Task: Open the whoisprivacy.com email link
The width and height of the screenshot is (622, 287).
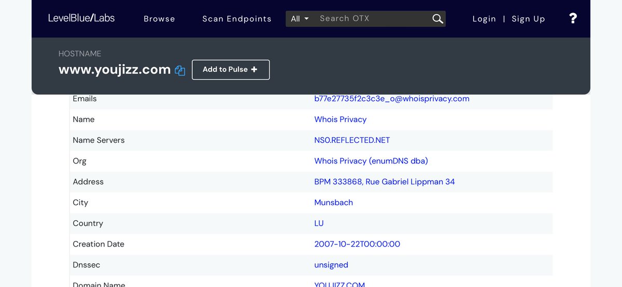Action: point(391,99)
